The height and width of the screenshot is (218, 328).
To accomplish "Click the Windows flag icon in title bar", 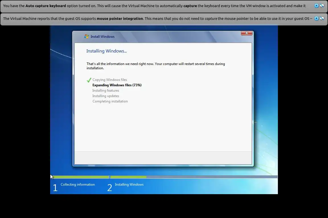I will (86, 37).
